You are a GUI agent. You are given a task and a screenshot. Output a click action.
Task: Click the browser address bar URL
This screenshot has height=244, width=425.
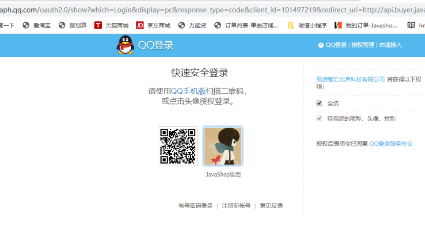point(211,9)
